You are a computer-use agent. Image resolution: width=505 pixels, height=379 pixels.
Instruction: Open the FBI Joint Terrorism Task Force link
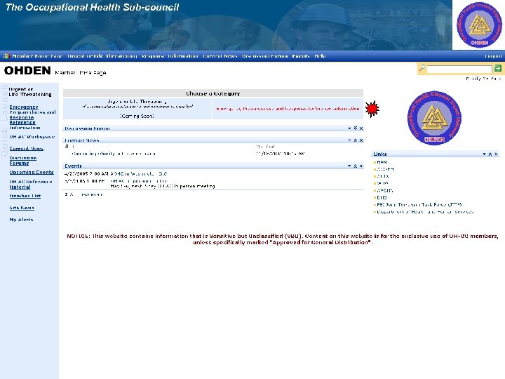(x=419, y=205)
